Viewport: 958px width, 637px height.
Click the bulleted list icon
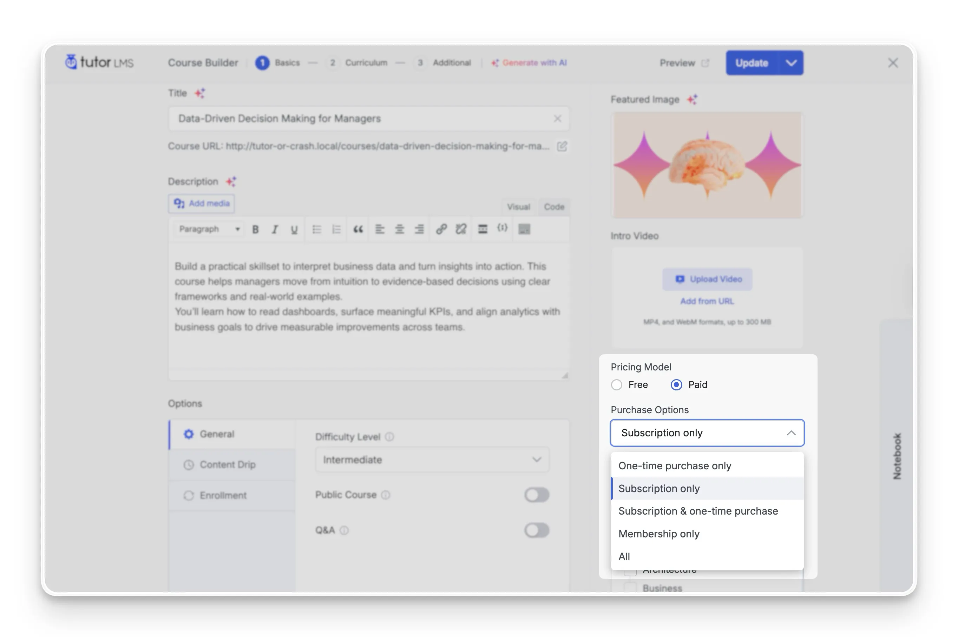(x=316, y=229)
